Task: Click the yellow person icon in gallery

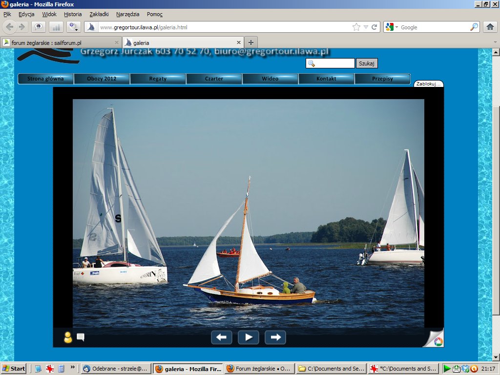Action: pyautogui.click(x=68, y=337)
